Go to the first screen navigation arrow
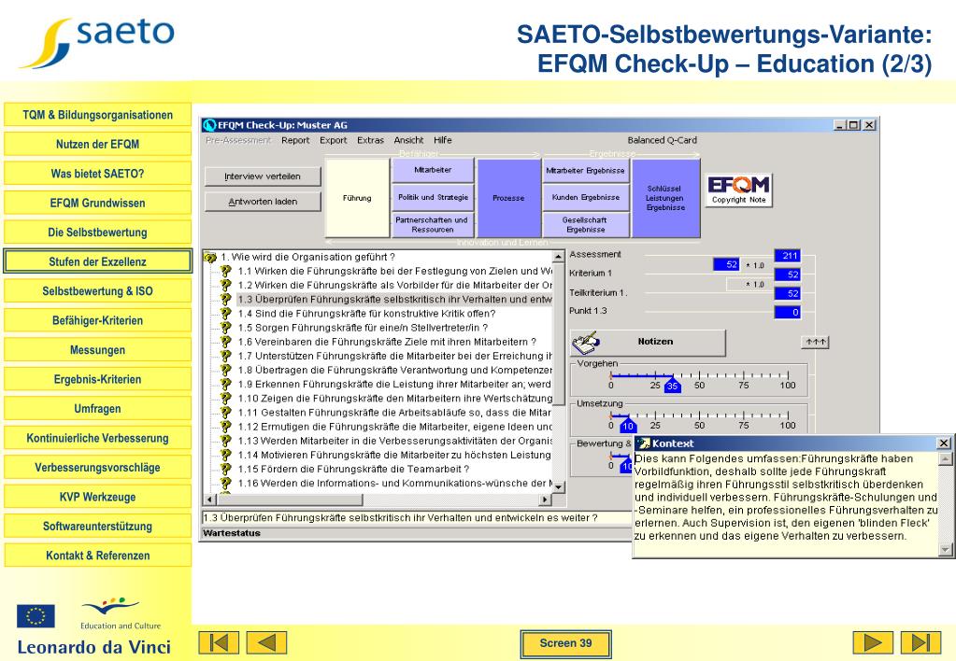This screenshot has height=661, width=956. pos(219,642)
